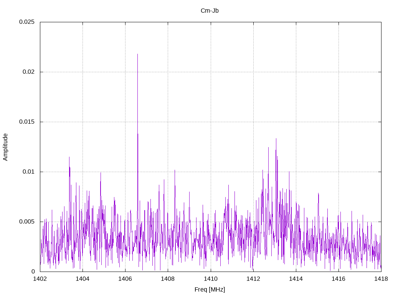Screen dimensions: 393x295
Task: Click the Freq [MHz] axis label
Action: [x=210, y=290]
